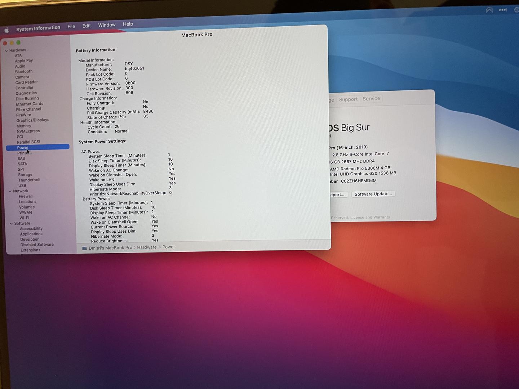Click the device name value bq40z651
Image resolution: width=519 pixels, height=389 pixels.
(134, 68)
